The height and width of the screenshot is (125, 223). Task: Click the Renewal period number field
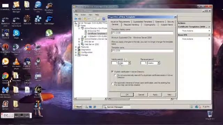tap(144, 63)
